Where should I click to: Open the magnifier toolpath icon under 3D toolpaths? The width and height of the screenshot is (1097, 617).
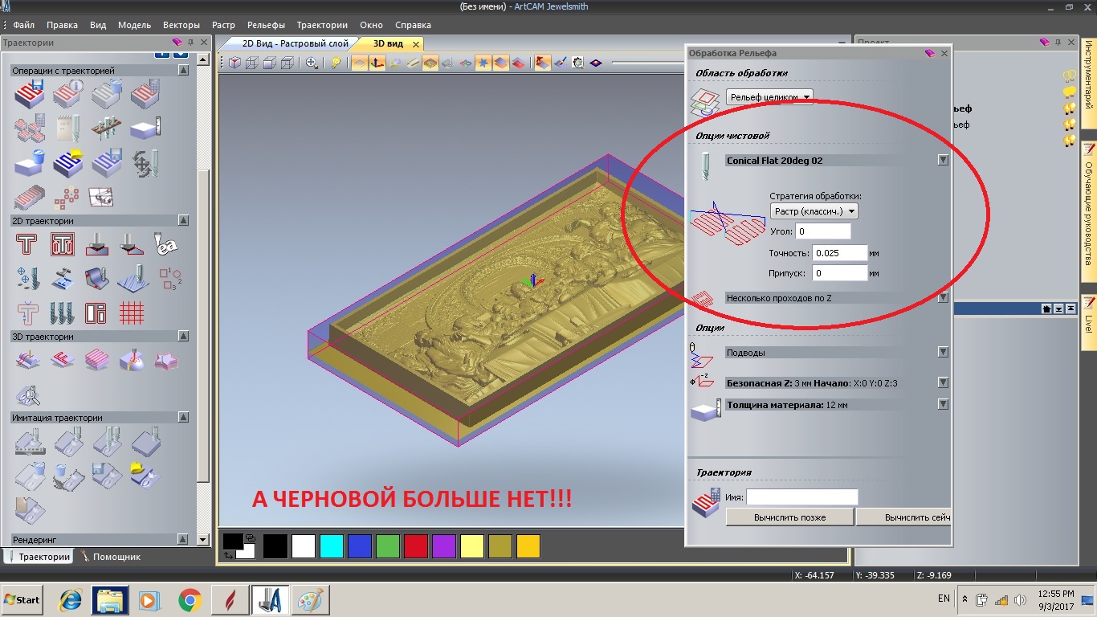27,395
